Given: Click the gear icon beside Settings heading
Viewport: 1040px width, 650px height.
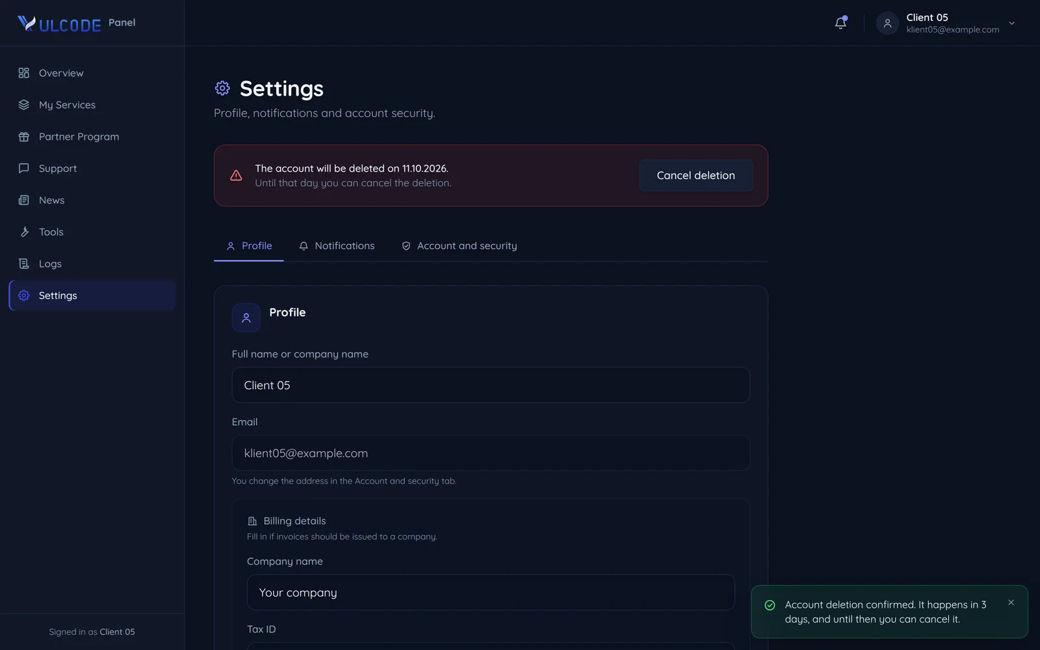Looking at the screenshot, I should [x=222, y=88].
